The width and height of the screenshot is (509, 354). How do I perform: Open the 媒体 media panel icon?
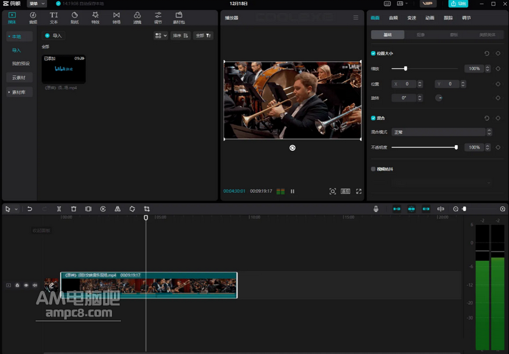click(12, 18)
